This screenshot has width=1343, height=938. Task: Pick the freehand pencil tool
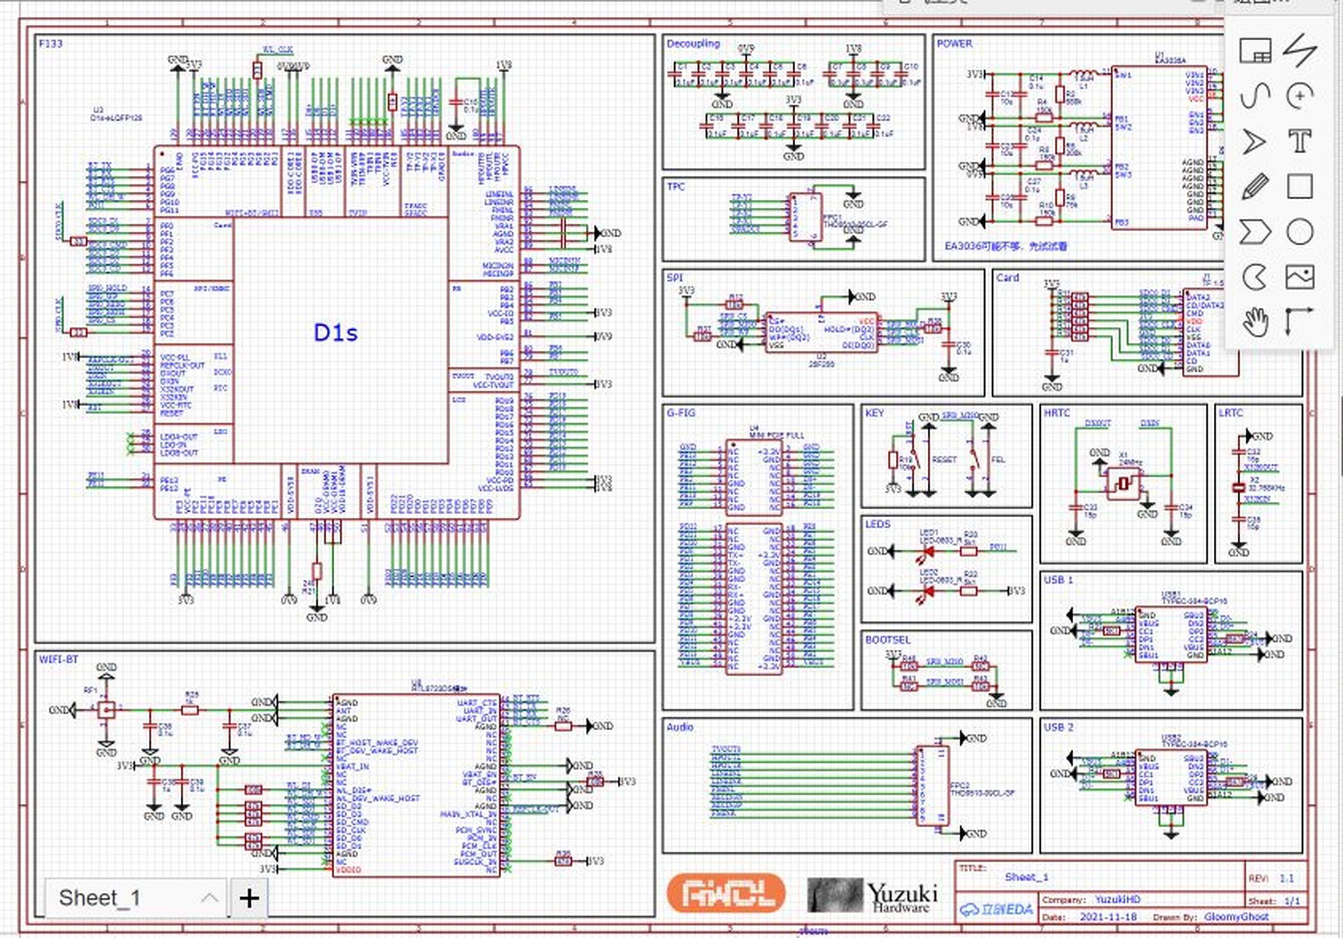[x=1255, y=187]
